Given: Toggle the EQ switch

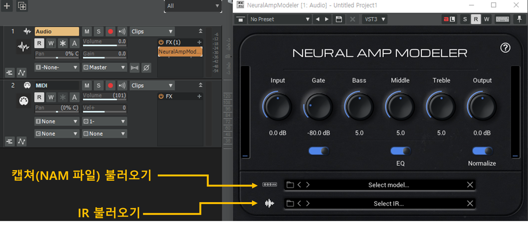Looking at the screenshot, I should (x=400, y=151).
